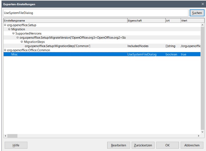
Task: Sort by the Art column header
Action: (x=173, y=21)
